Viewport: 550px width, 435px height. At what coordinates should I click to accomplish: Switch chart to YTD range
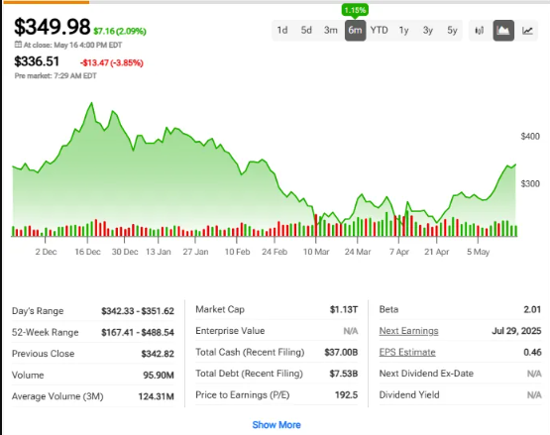(x=380, y=31)
